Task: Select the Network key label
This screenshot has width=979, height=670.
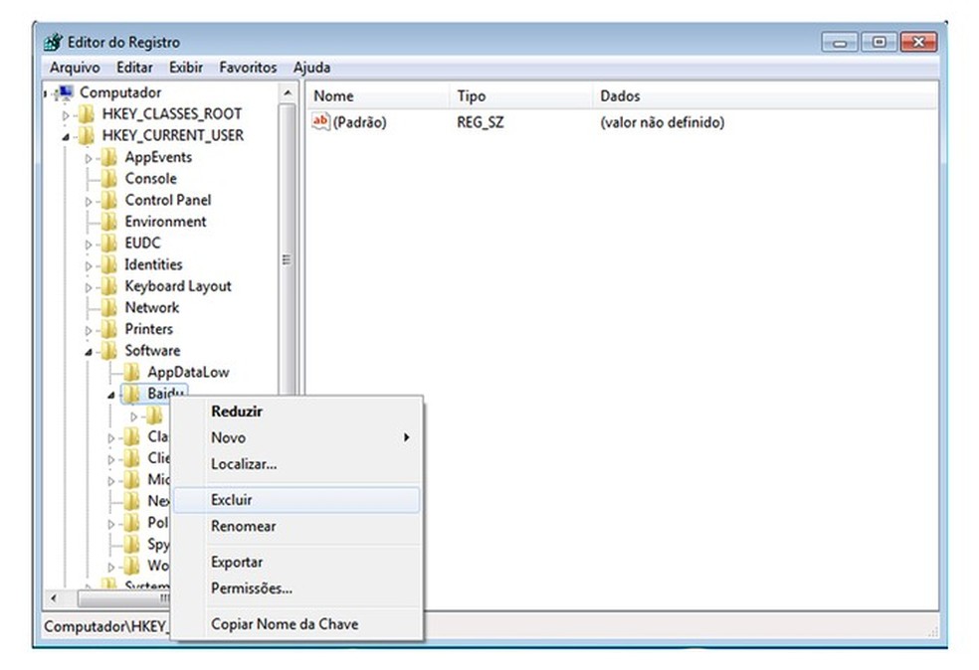Action: point(151,307)
